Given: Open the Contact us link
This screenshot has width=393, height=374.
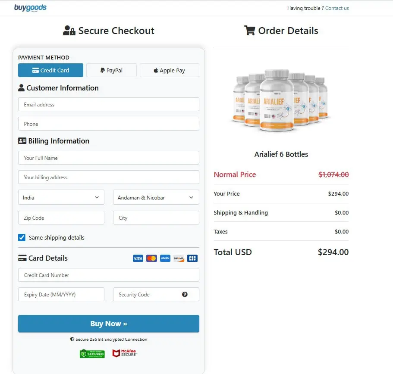Looking at the screenshot, I should click(x=337, y=8).
